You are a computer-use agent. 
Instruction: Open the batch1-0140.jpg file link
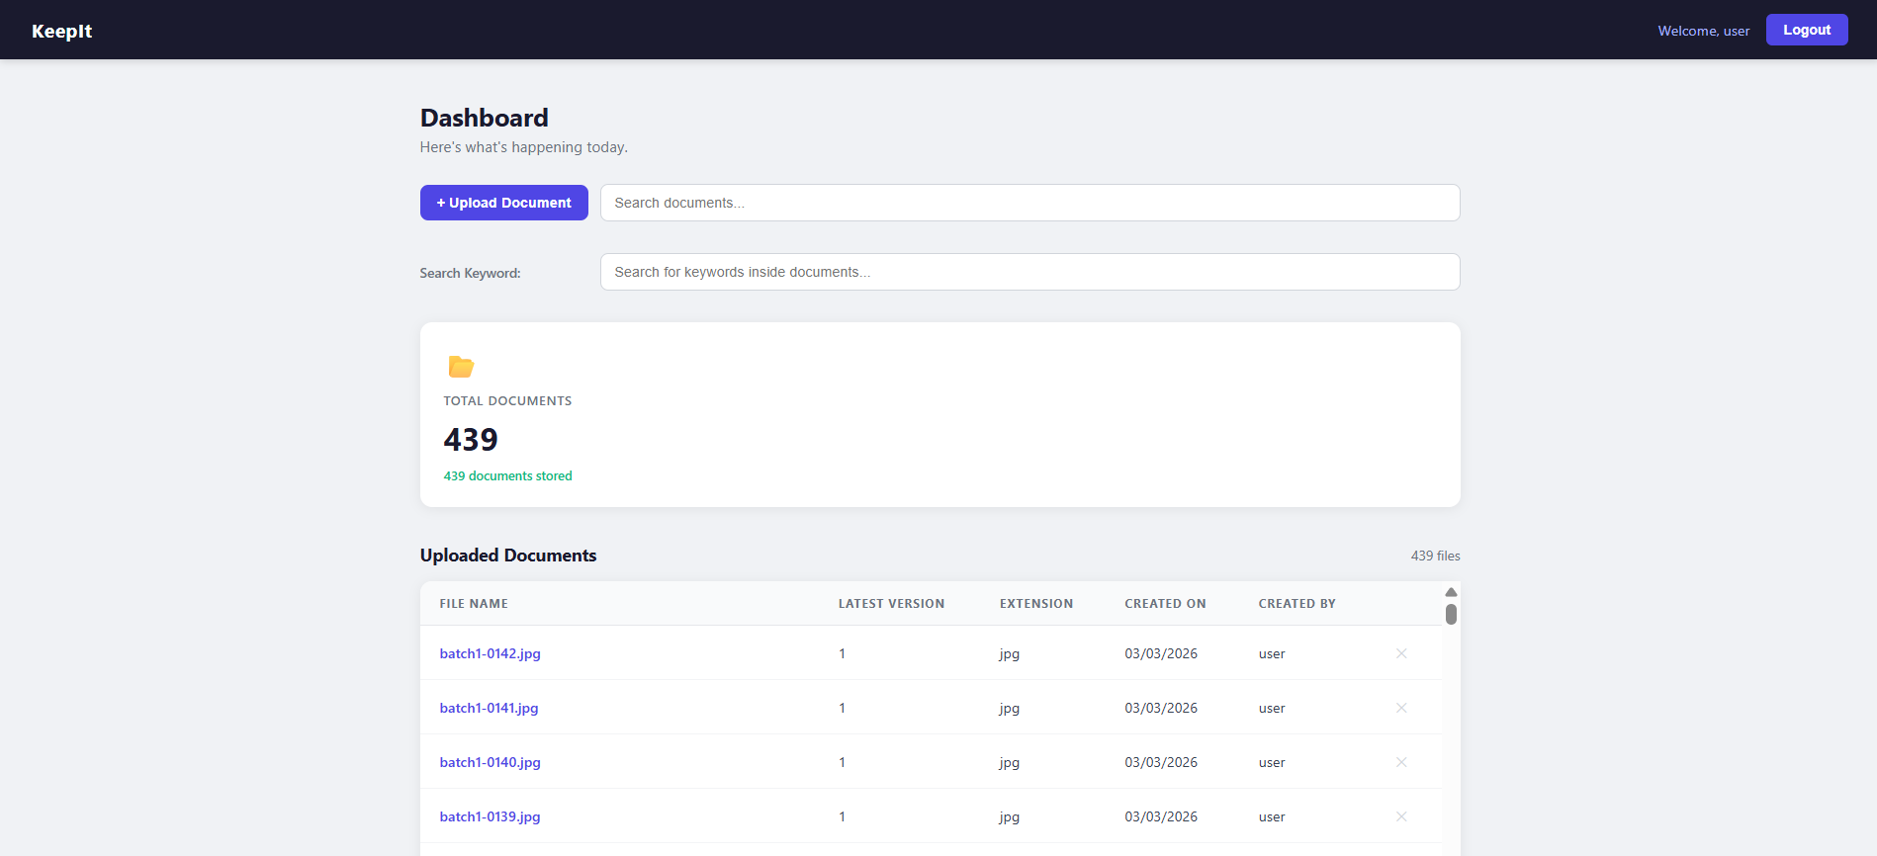click(x=490, y=762)
